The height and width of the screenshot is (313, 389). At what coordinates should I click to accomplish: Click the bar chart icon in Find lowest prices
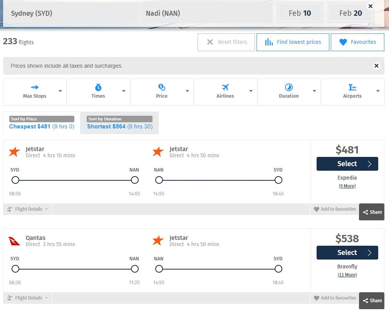point(269,42)
